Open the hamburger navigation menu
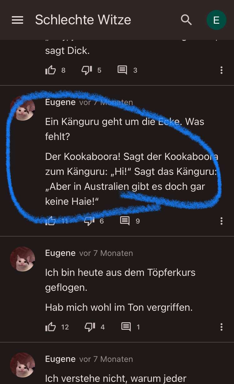This screenshot has height=384, width=234. pos(17,20)
